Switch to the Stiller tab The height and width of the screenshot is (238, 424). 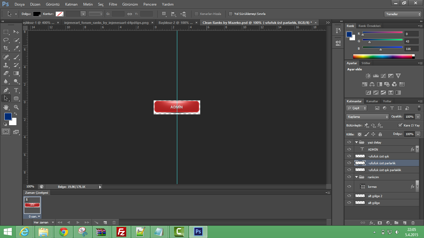click(366, 63)
